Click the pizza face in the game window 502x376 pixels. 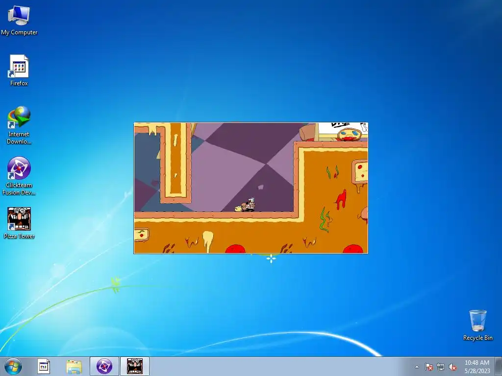pos(349,135)
